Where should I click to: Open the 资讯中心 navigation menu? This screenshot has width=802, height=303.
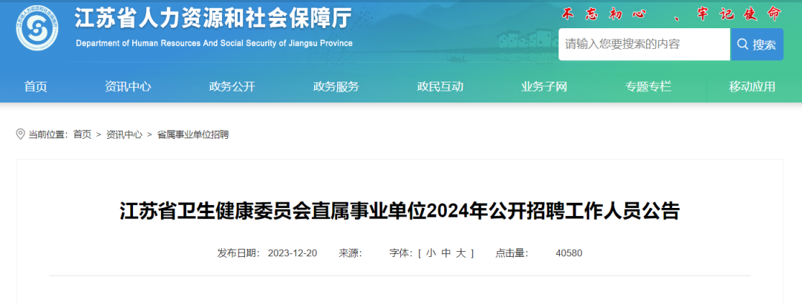pyautogui.click(x=128, y=87)
